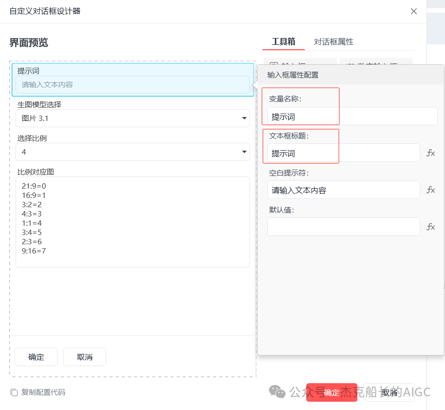The width and height of the screenshot is (445, 410).
Task: Click the preview 取消 button
Action: point(85,357)
